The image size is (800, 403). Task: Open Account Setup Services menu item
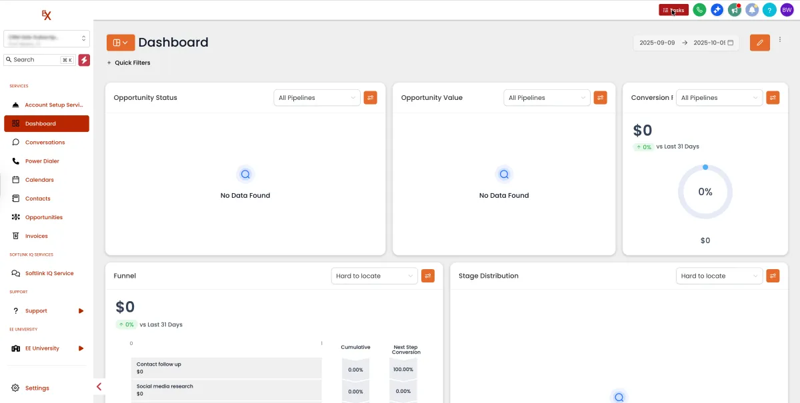[47, 105]
